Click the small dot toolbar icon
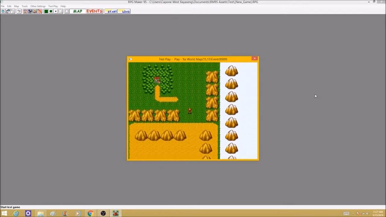 pyautogui.click(x=56, y=11)
